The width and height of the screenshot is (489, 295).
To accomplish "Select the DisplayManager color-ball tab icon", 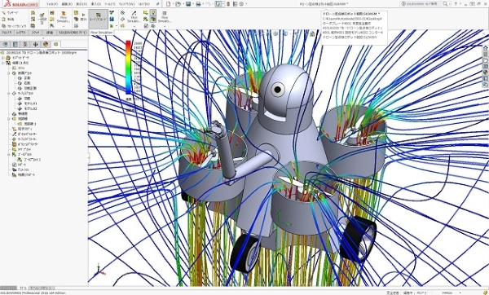I will coord(46,44).
